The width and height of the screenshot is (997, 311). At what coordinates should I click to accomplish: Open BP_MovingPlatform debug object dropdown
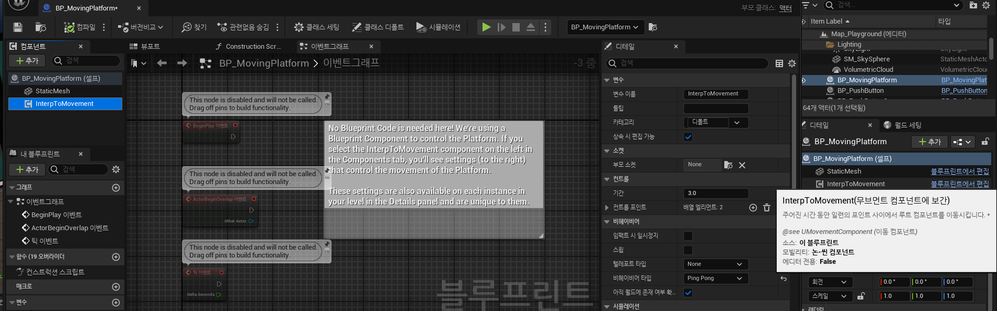(605, 27)
